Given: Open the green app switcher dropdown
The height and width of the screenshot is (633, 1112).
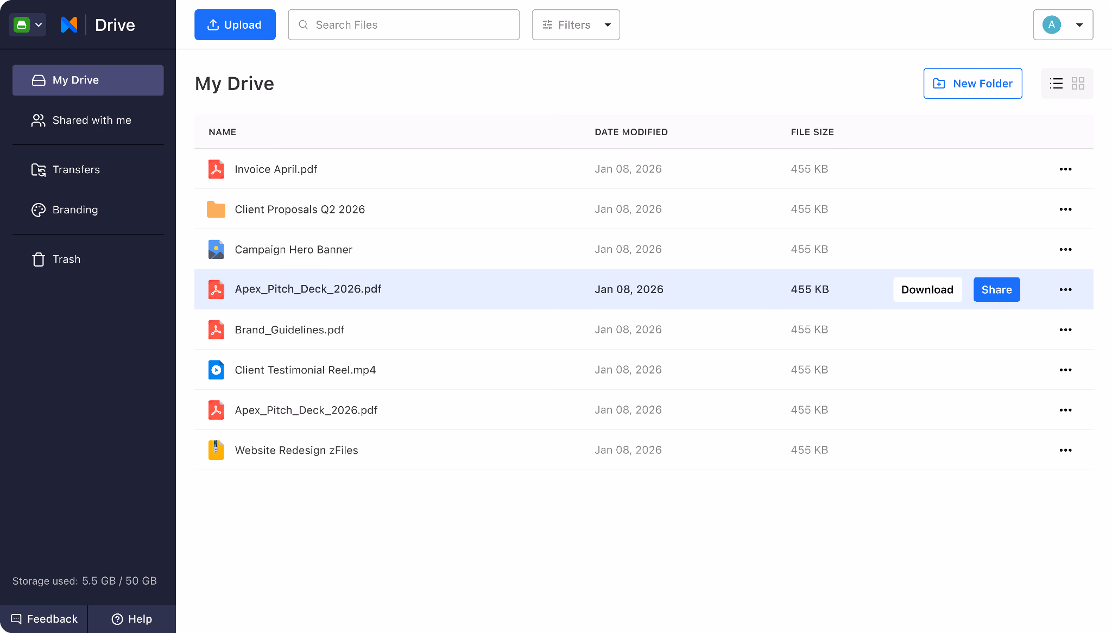Looking at the screenshot, I should 28,25.
